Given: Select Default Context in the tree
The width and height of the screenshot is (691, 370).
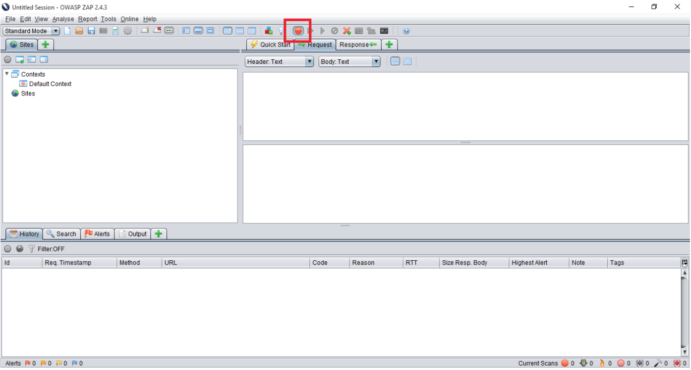Looking at the screenshot, I should pyautogui.click(x=46, y=84).
